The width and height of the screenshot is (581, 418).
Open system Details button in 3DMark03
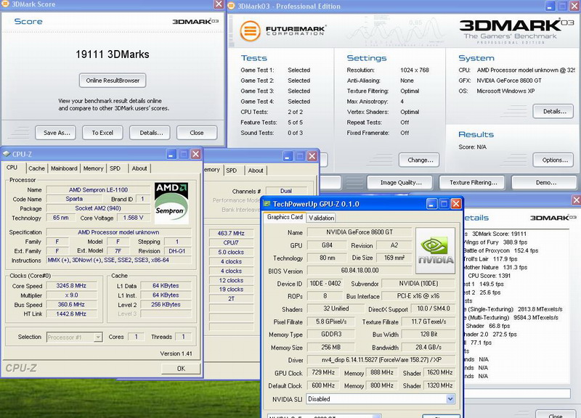[555, 112]
